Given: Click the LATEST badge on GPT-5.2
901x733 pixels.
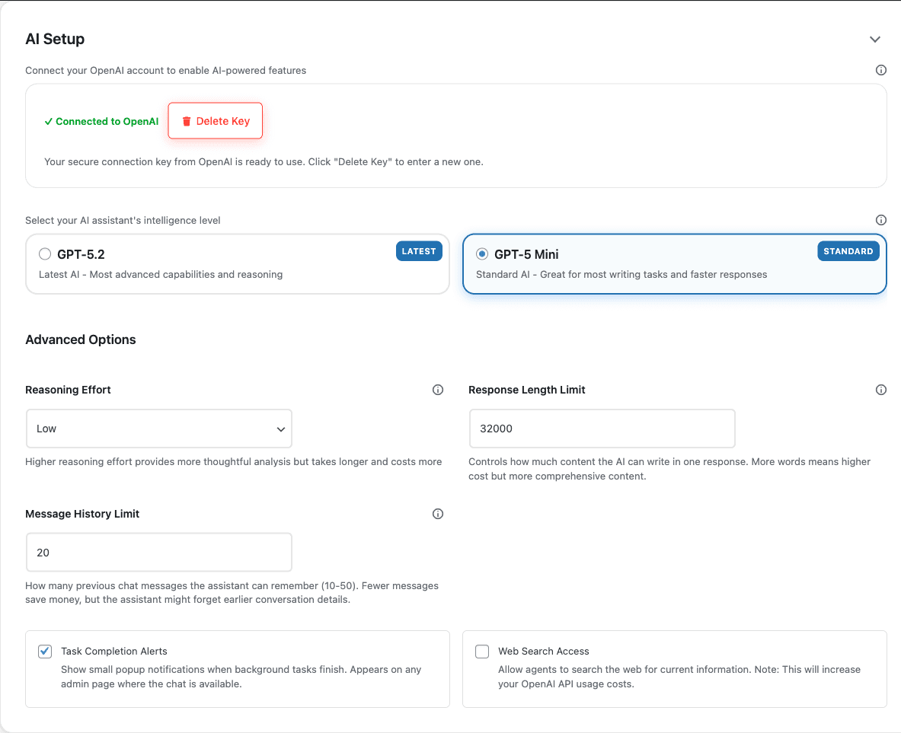Looking at the screenshot, I should 419,251.
